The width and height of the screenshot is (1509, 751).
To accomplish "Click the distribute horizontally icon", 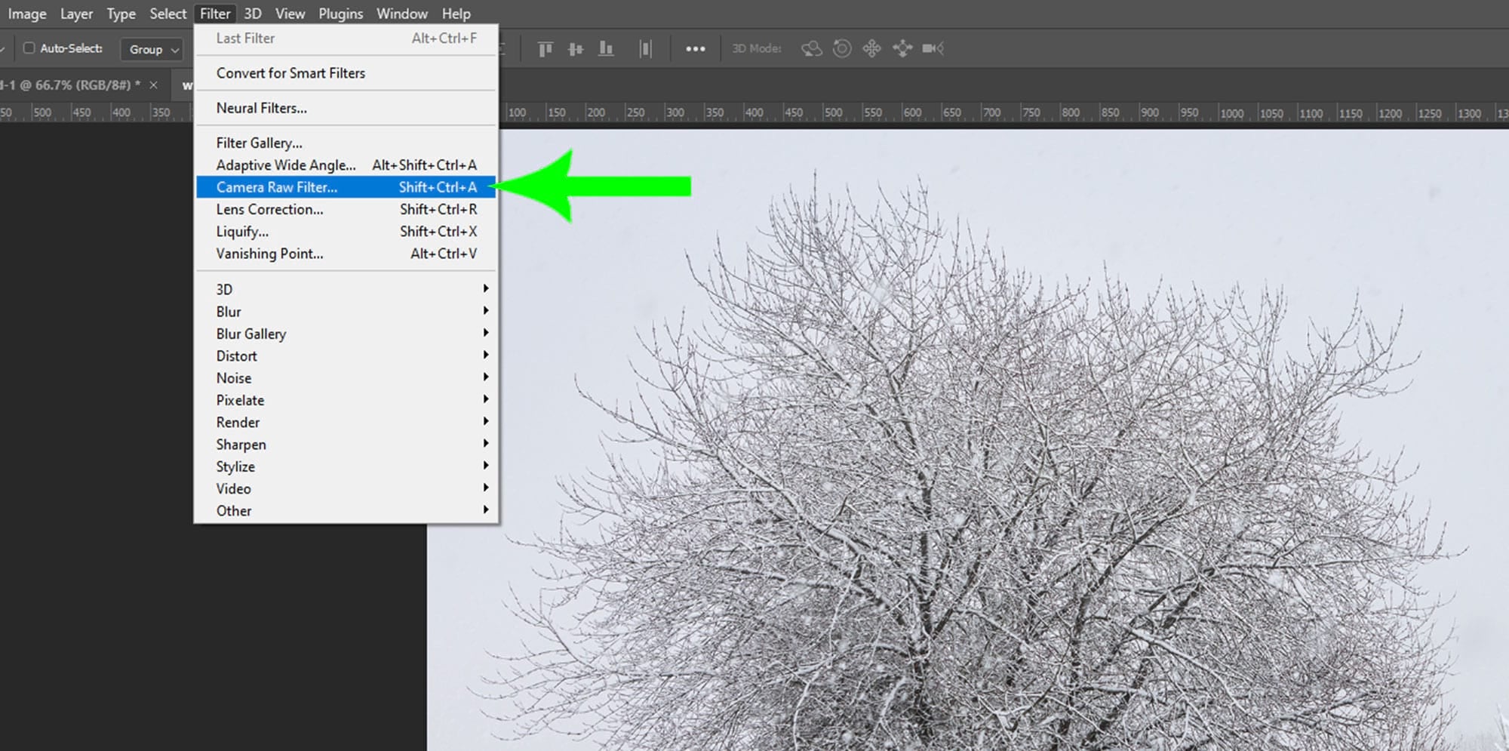I will pos(644,48).
